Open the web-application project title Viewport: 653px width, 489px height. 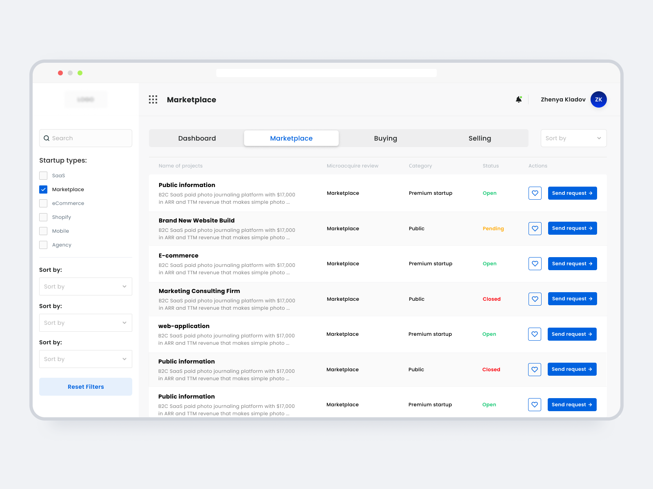(184, 326)
